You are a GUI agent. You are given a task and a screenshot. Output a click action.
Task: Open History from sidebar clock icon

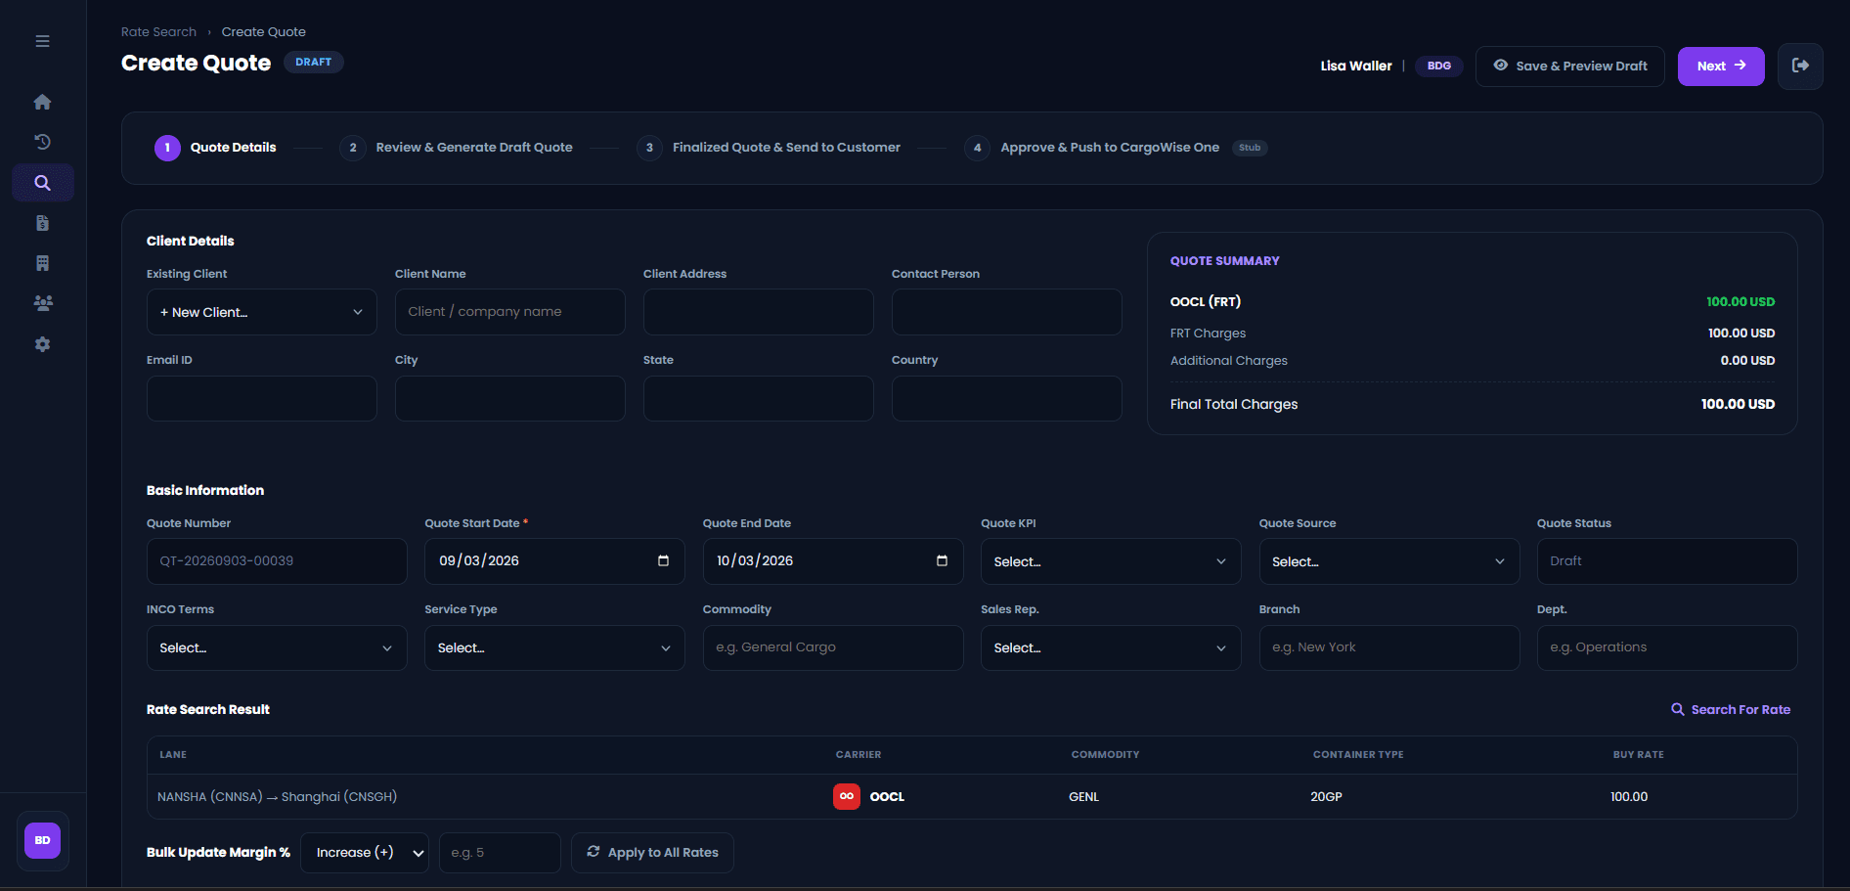[x=42, y=142]
